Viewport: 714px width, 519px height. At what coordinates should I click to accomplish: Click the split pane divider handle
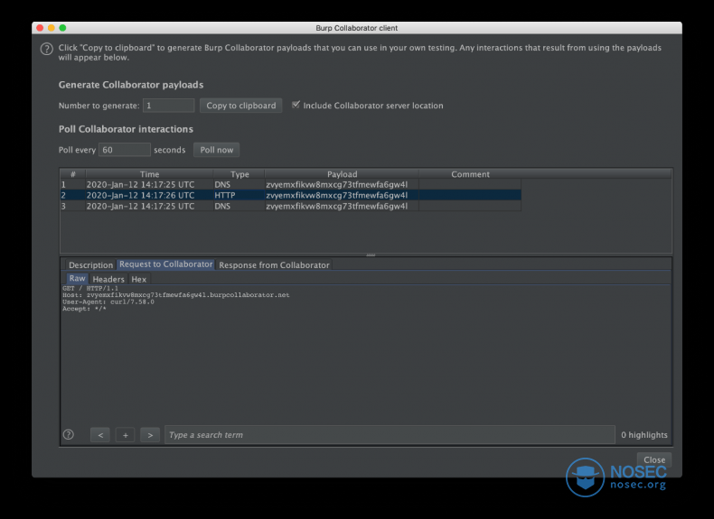(371, 255)
